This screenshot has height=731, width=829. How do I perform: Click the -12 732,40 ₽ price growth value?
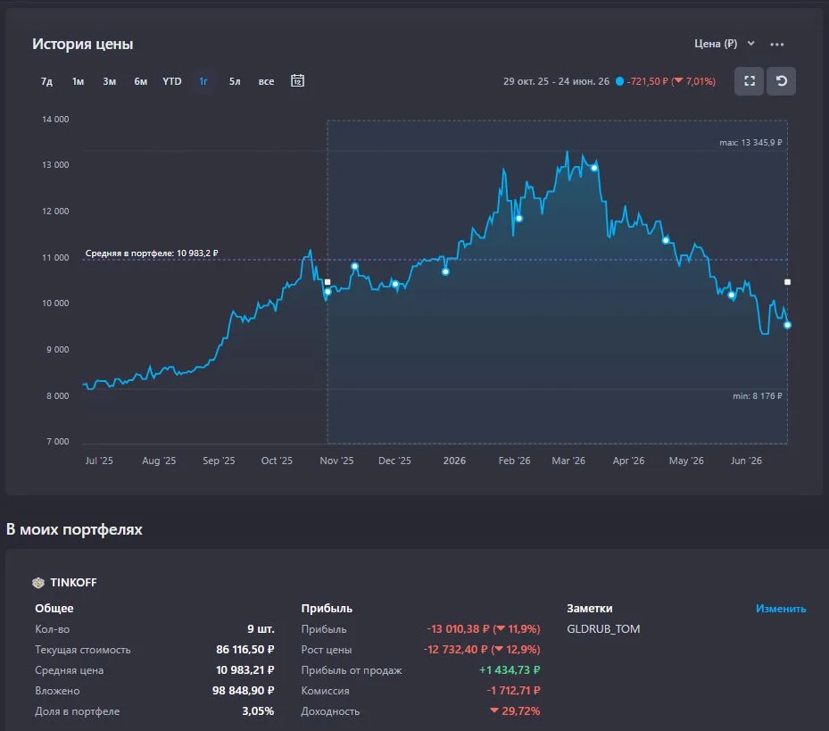pyautogui.click(x=456, y=649)
